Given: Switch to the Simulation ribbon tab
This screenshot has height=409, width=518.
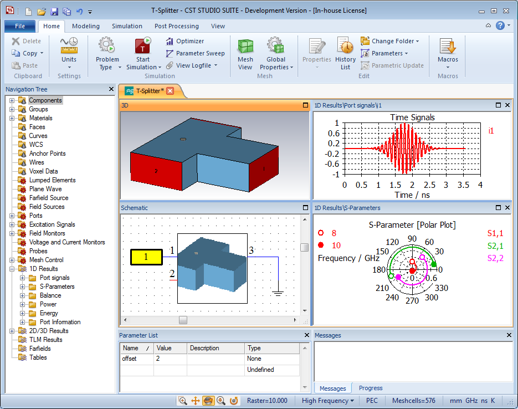Looking at the screenshot, I should 127,26.
